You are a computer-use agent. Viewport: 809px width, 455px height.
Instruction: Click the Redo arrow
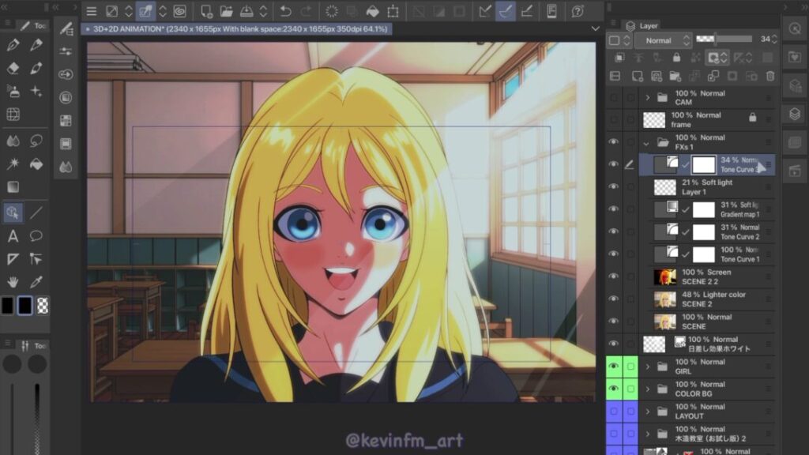(x=307, y=11)
